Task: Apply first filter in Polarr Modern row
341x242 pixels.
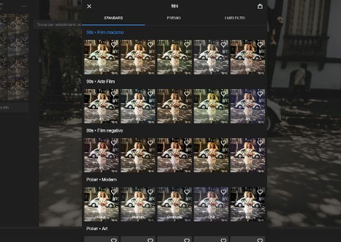Action: tap(101, 204)
